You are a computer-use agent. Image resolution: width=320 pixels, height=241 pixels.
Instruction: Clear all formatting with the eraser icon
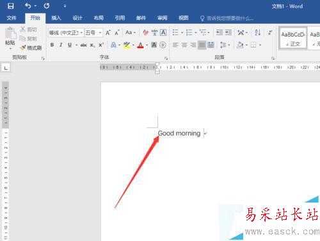pyautogui.click(x=146, y=33)
